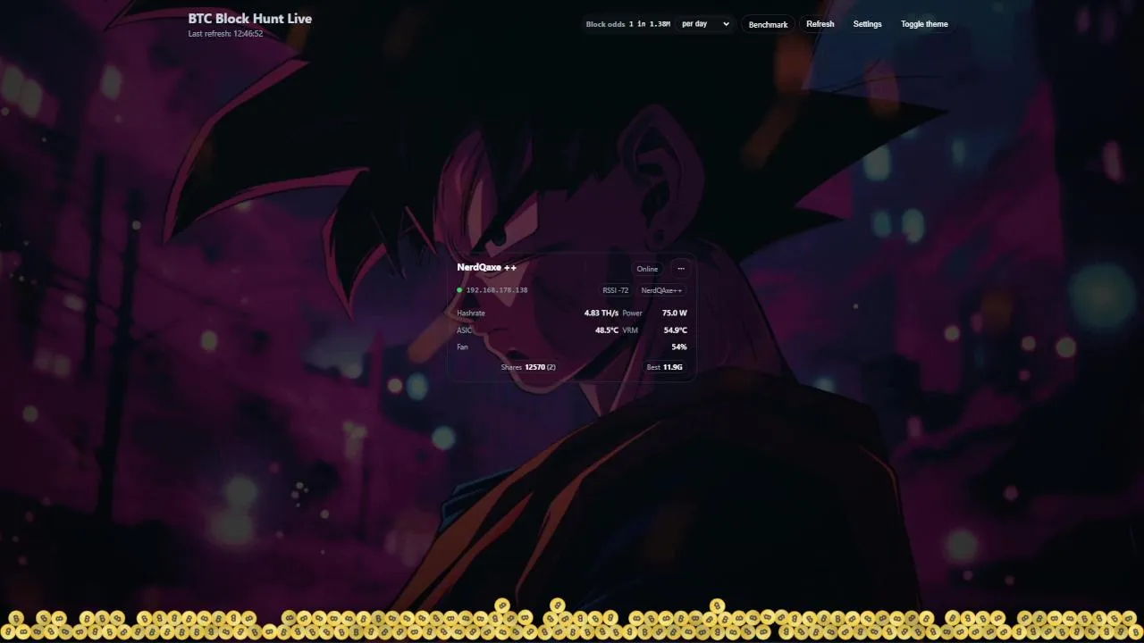
Task: Click the BTC Block Hunt Live title
Action: point(250,18)
